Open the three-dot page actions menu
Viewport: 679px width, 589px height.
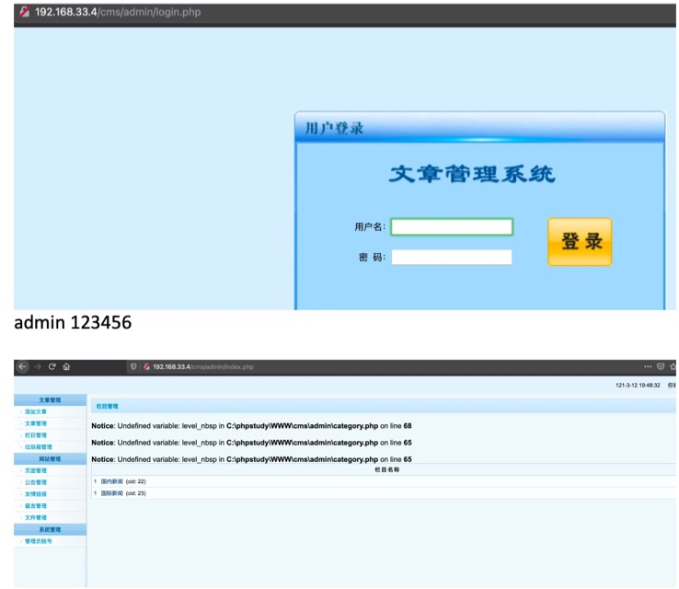point(648,366)
